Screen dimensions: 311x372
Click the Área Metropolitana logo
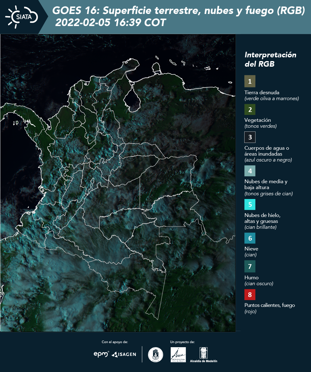click(x=178, y=355)
